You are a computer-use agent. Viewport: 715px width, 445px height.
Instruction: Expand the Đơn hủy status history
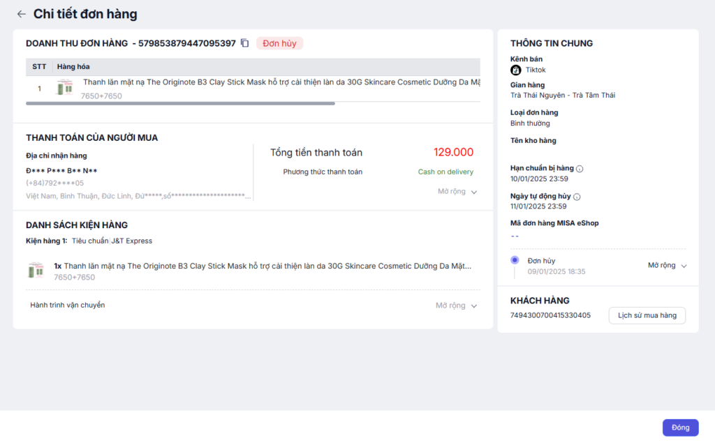[x=667, y=266]
